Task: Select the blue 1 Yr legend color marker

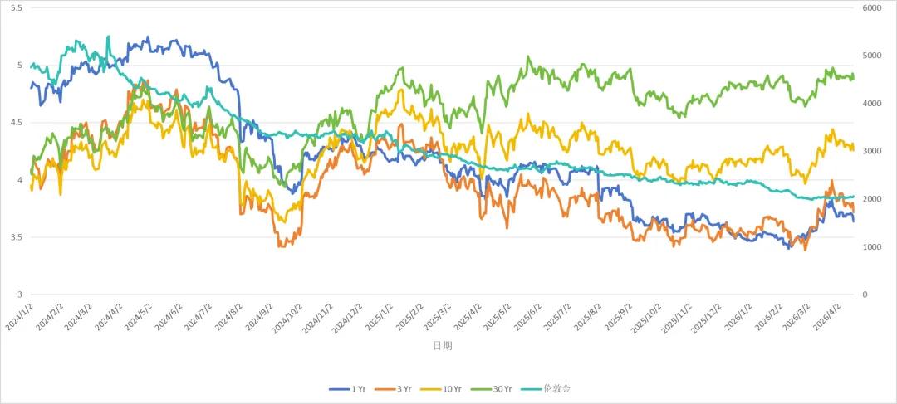Action: pyautogui.click(x=339, y=390)
